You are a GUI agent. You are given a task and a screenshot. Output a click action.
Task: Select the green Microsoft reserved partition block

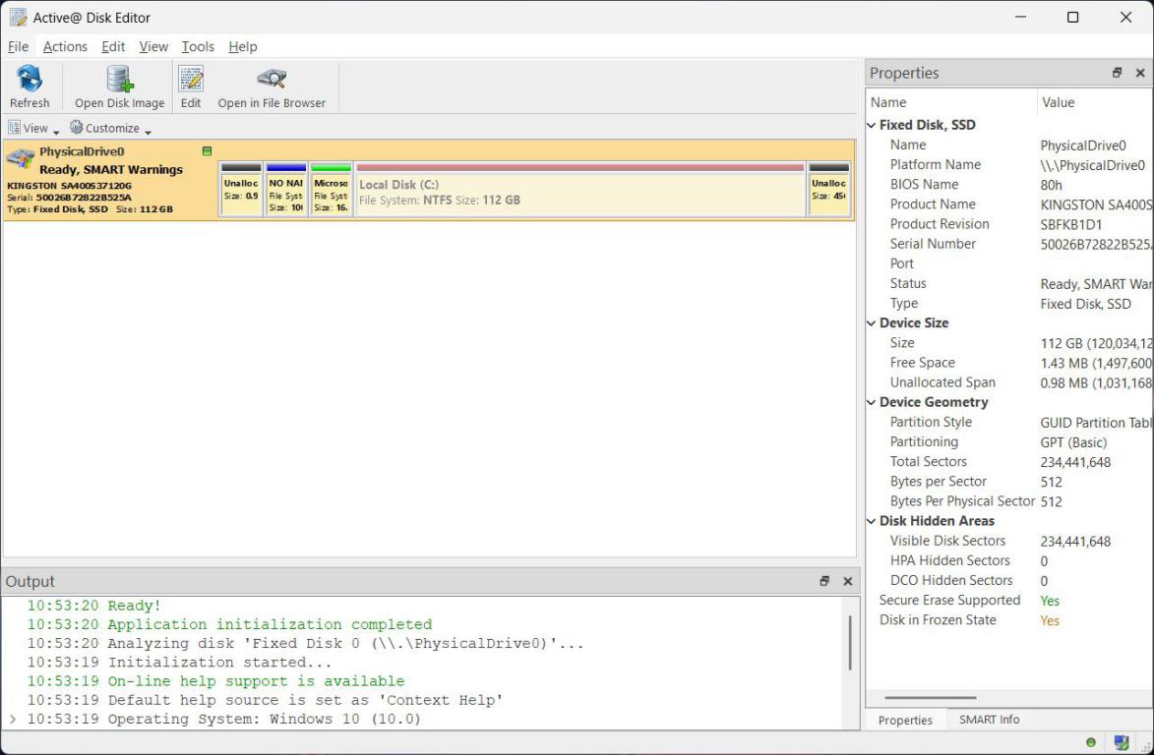332,190
